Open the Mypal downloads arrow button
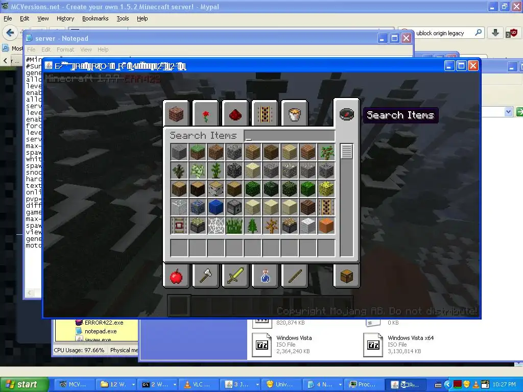This screenshot has width=523, height=392. click(x=495, y=33)
